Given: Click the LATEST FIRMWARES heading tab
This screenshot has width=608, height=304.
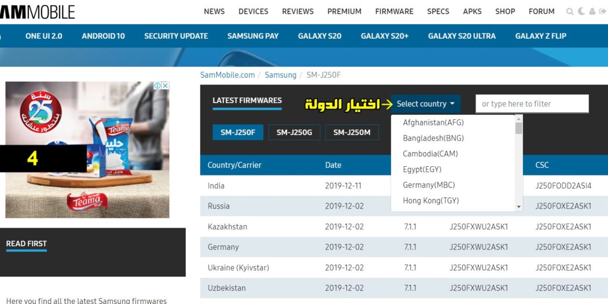Looking at the screenshot, I should coord(247,100).
